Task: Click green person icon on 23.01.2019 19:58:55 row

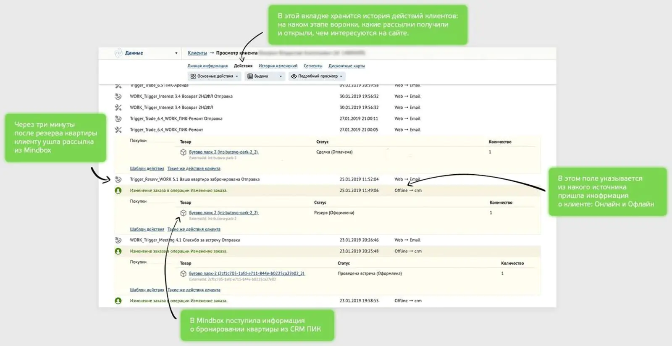Action: click(x=118, y=301)
